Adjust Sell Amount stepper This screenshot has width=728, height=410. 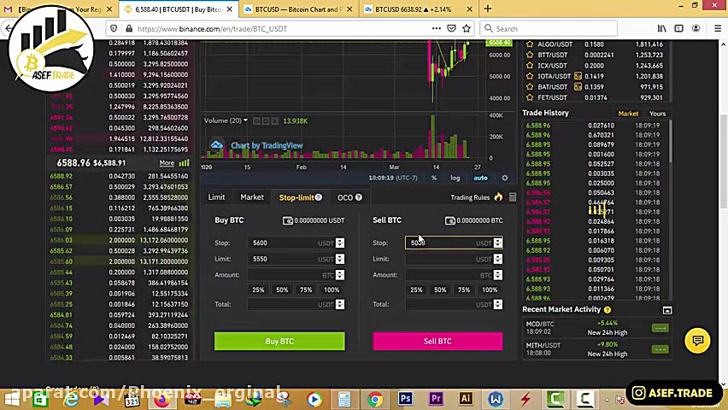tap(497, 275)
